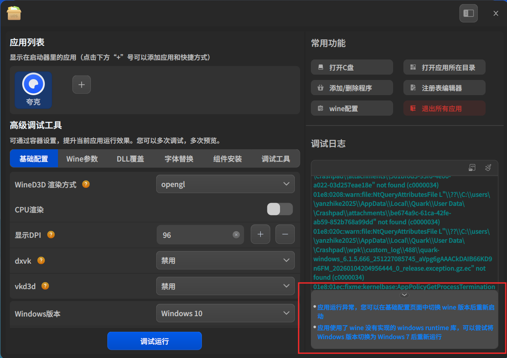Screen dimensions: 507x358
Task: Open 添加/删除程序
Action: pos(352,88)
